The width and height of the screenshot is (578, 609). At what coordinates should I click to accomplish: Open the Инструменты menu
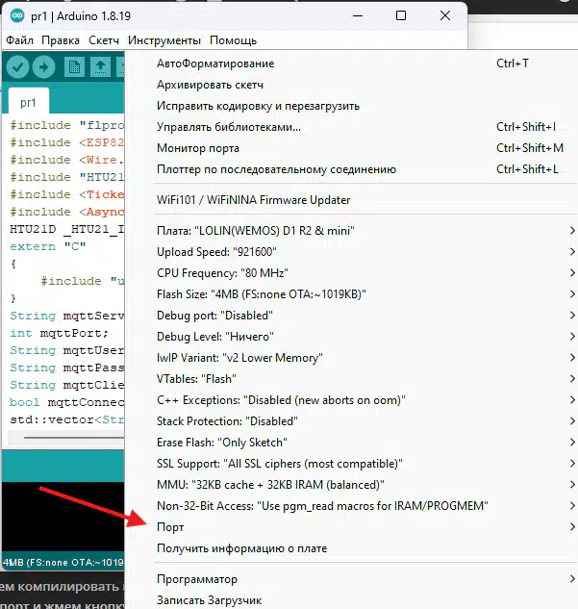(x=164, y=40)
